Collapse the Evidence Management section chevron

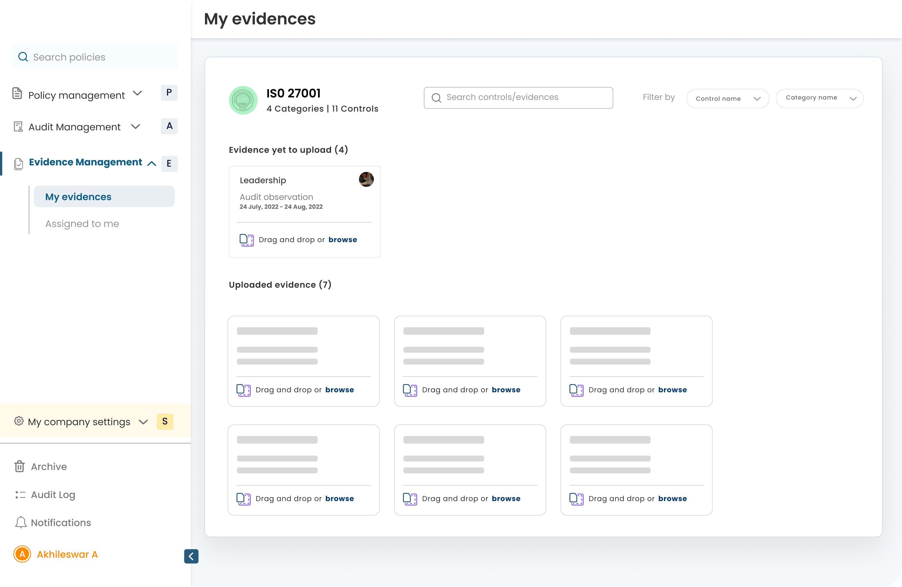pyautogui.click(x=151, y=164)
